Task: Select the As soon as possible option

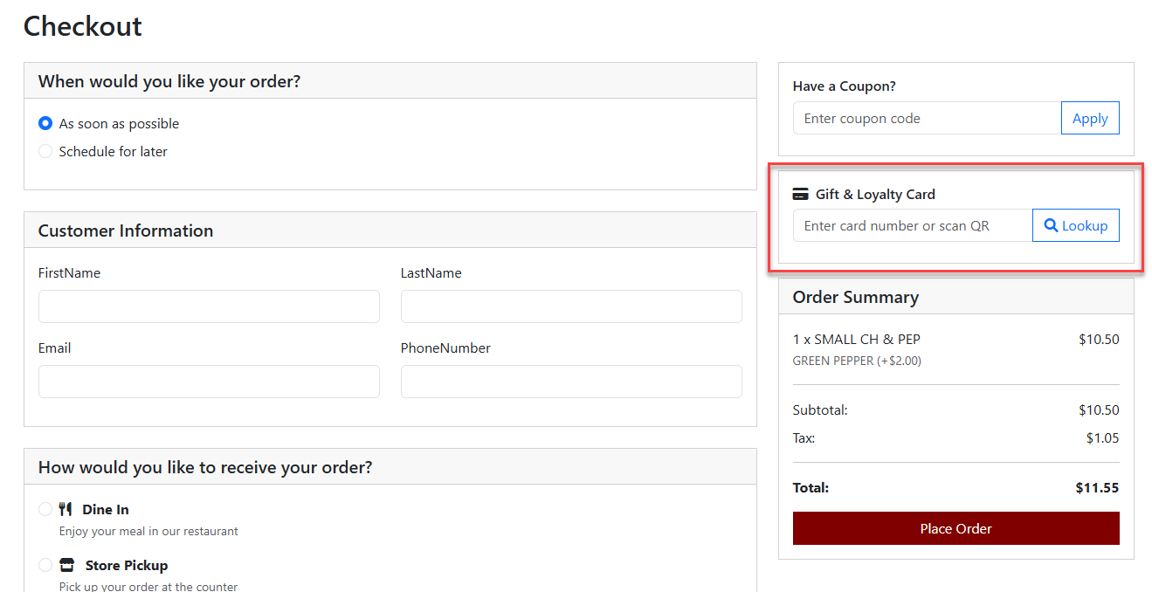Action: [45, 124]
